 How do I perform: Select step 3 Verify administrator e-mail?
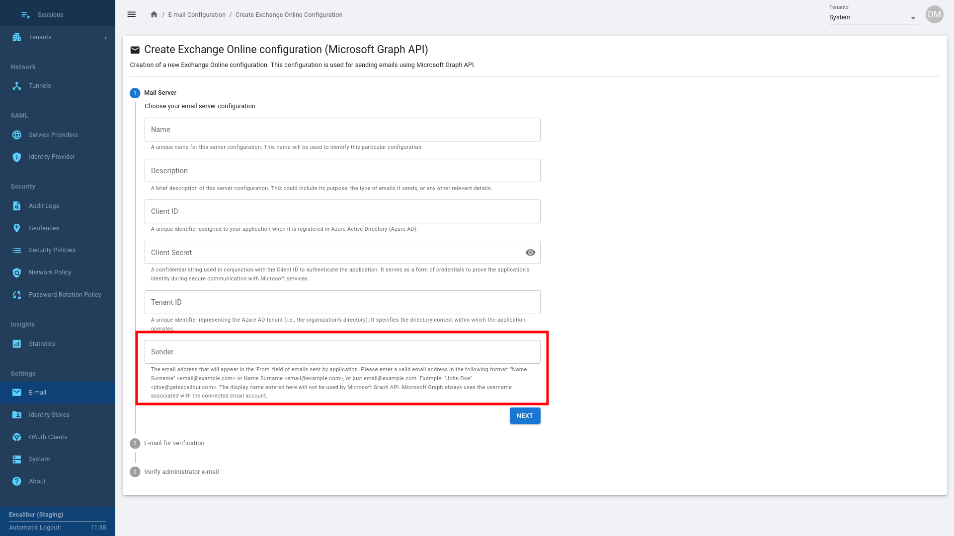pos(181,472)
